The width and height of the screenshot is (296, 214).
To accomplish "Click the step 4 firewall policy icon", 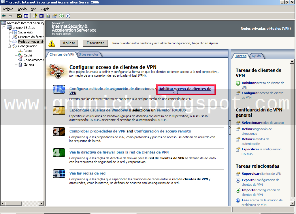I will (x=59, y=153).
